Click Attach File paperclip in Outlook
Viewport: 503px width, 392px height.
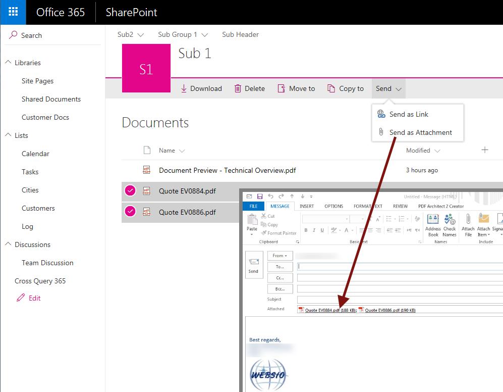[x=468, y=226]
